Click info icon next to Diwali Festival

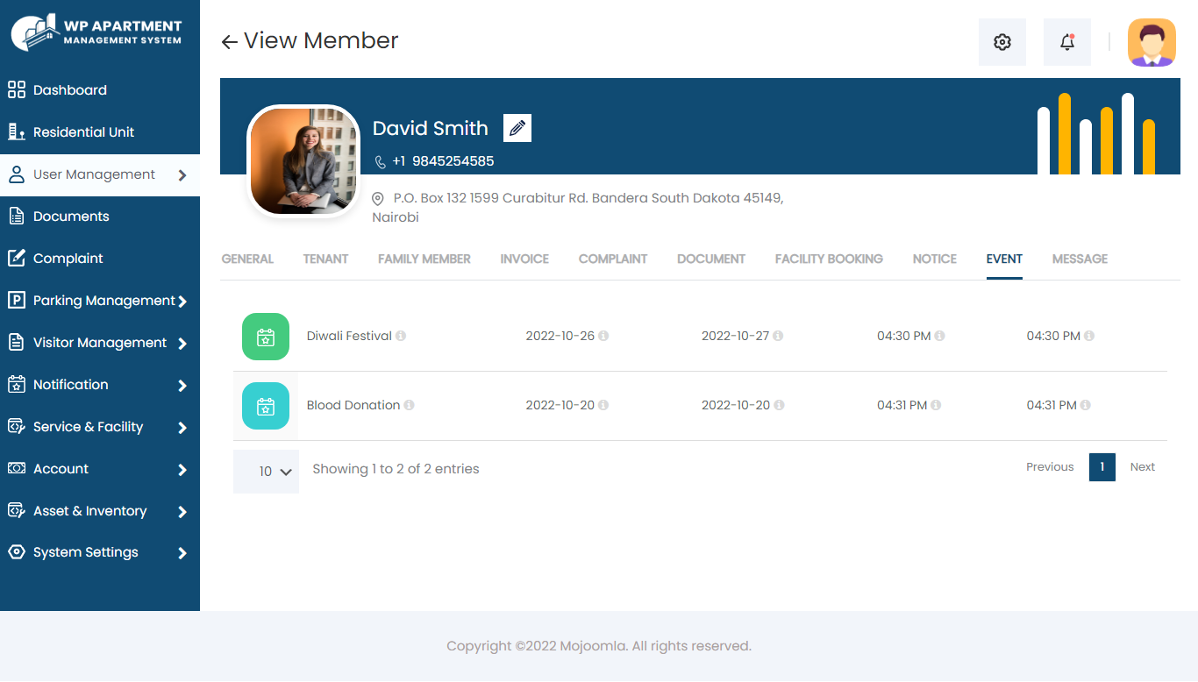click(x=401, y=336)
